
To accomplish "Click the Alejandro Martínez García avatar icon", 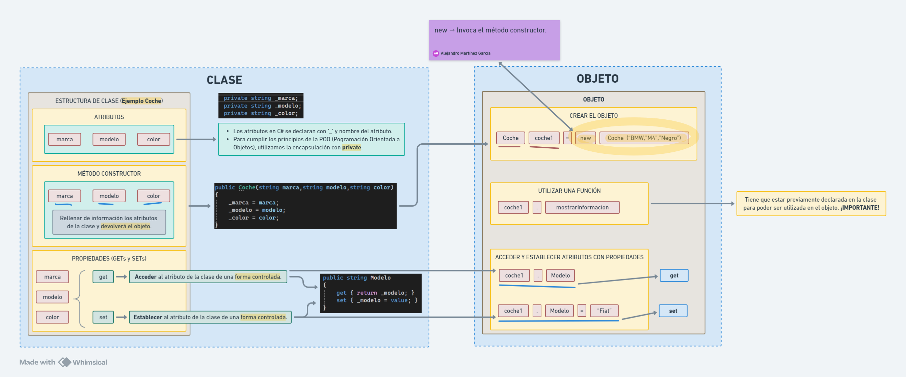I will [x=436, y=53].
